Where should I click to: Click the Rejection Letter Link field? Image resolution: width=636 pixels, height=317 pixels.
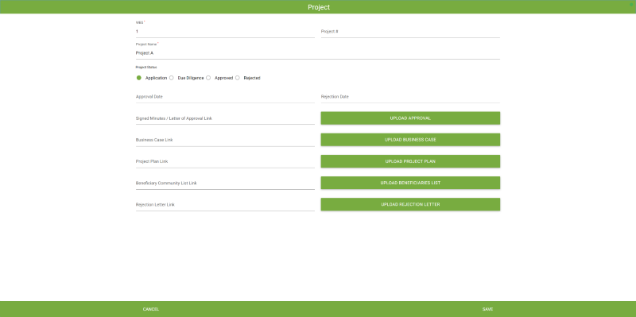225,205
